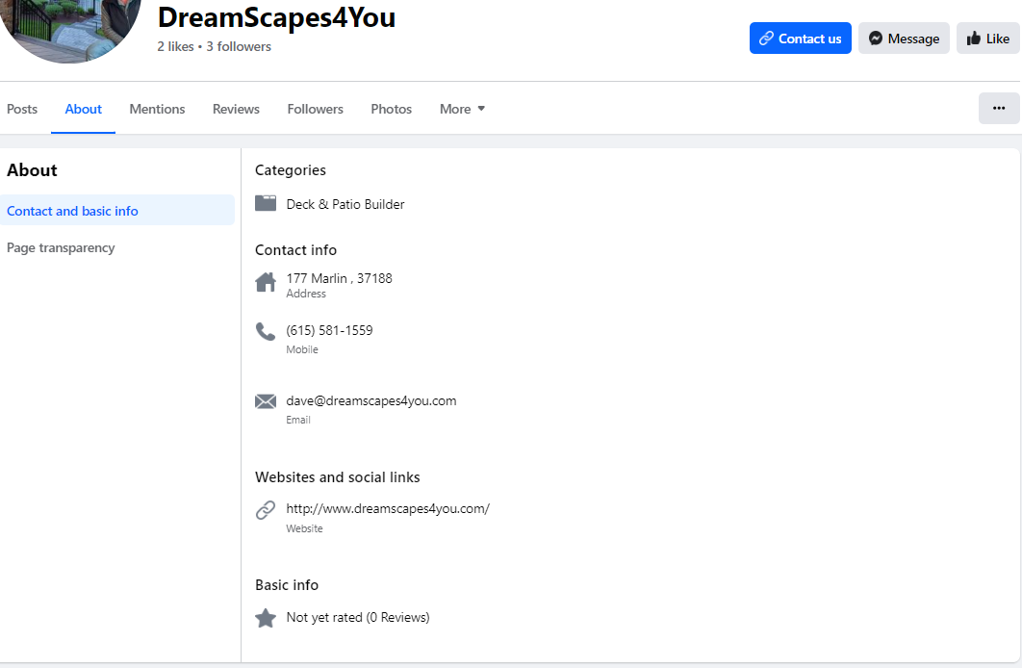The image size is (1022, 668).
Task: Click Websites and social links heading
Action: [x=338, y=477]
